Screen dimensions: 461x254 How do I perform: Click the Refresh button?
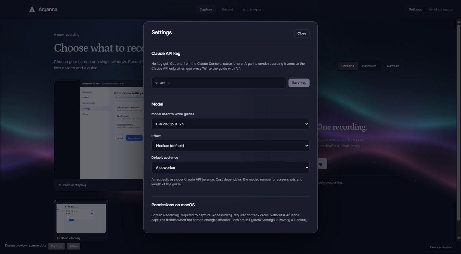coord(393,66)
